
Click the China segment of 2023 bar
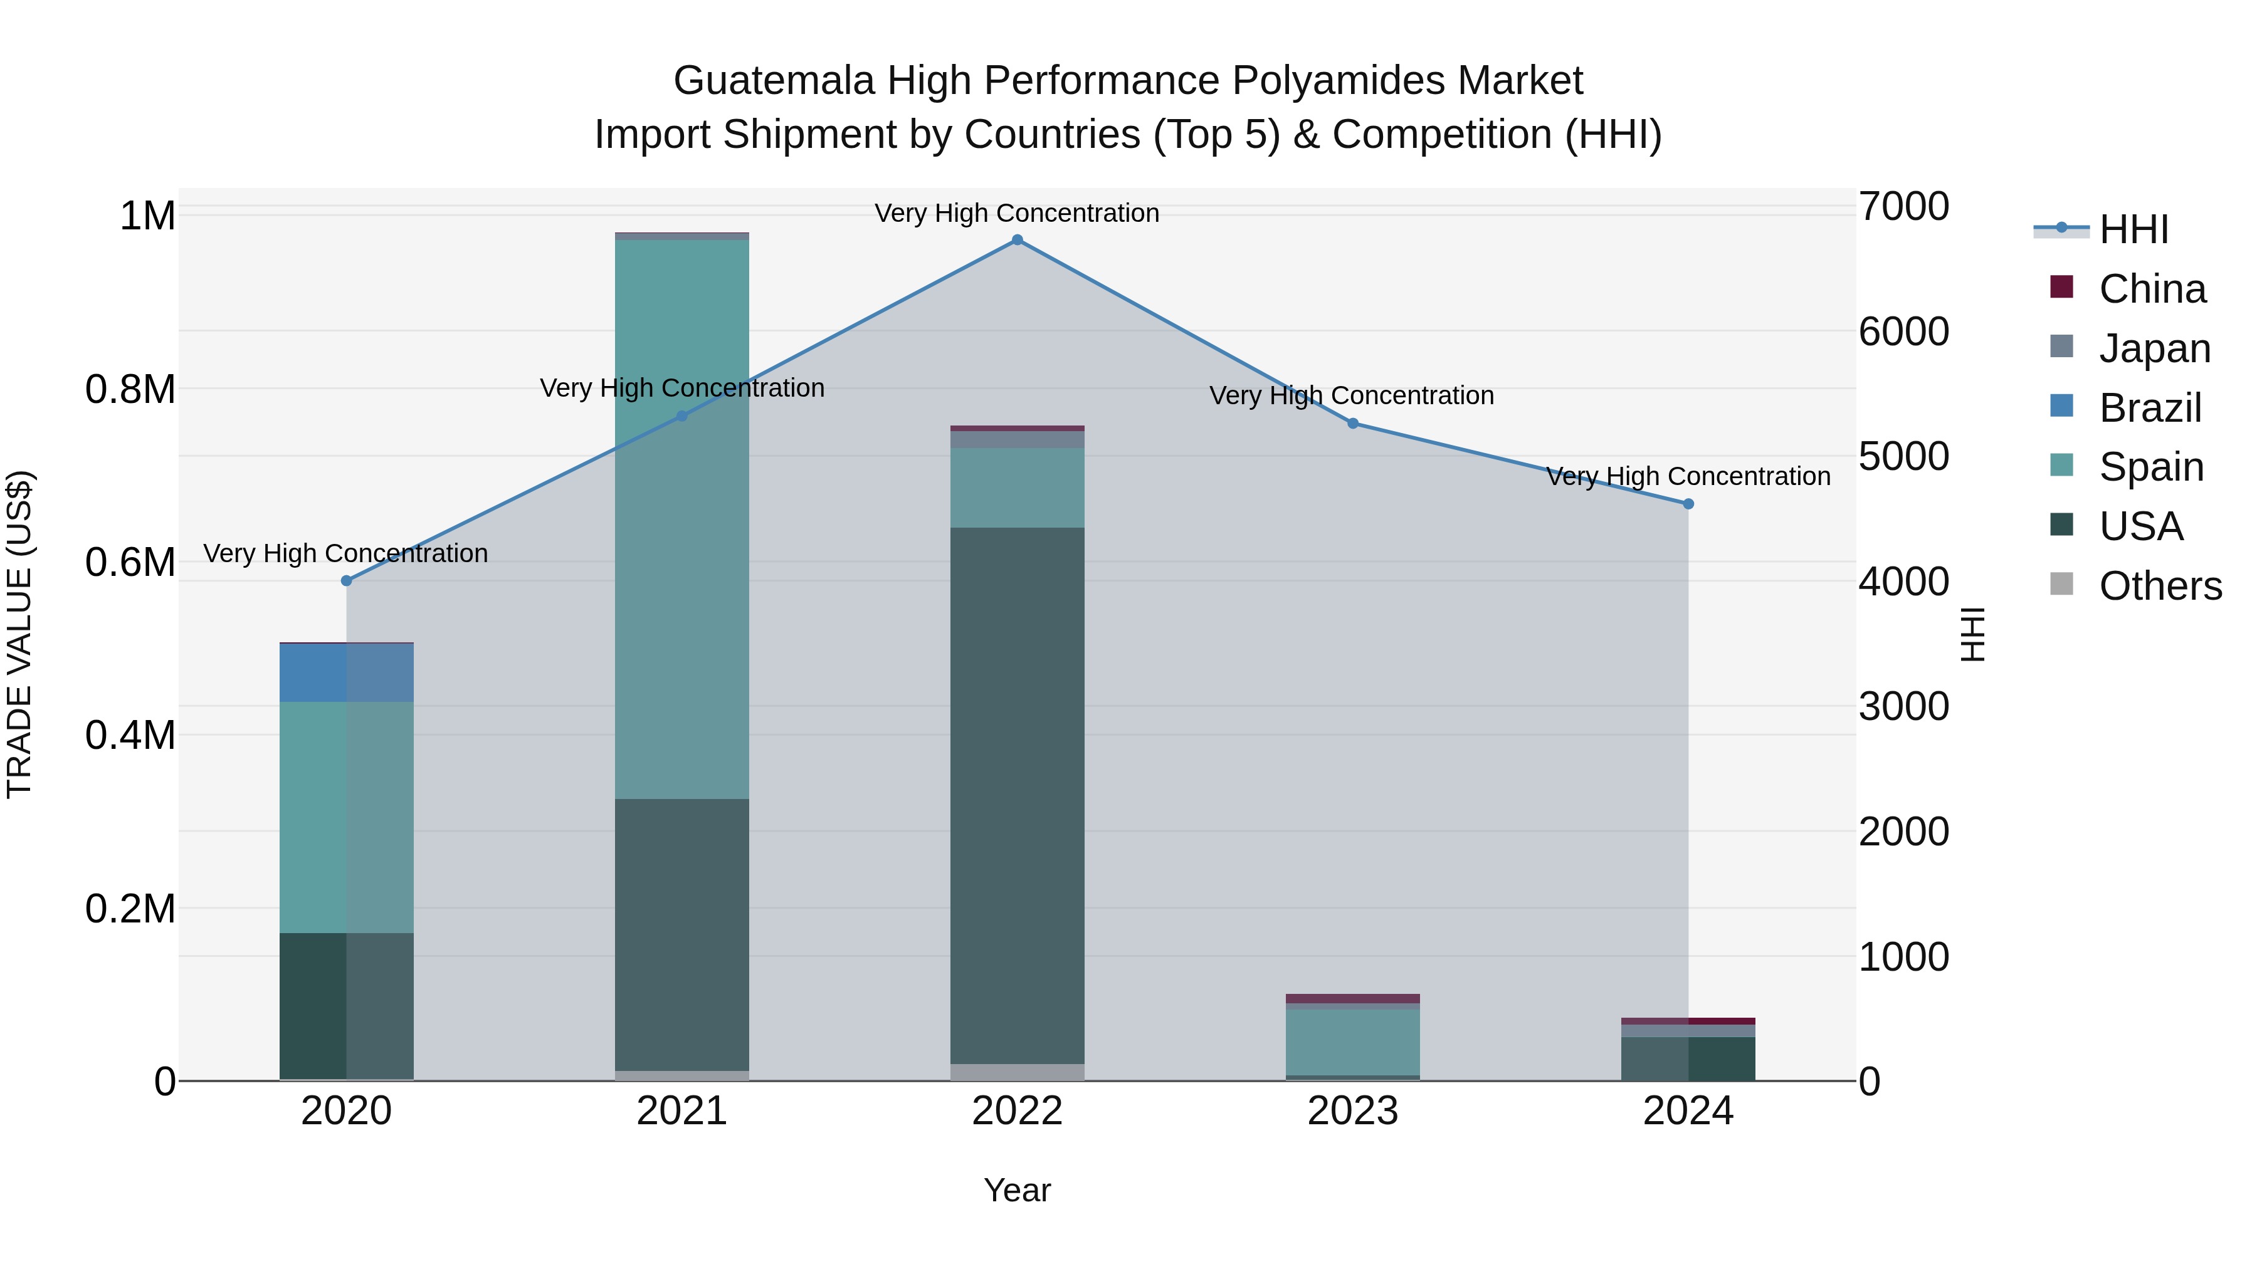click(1353, 998)
